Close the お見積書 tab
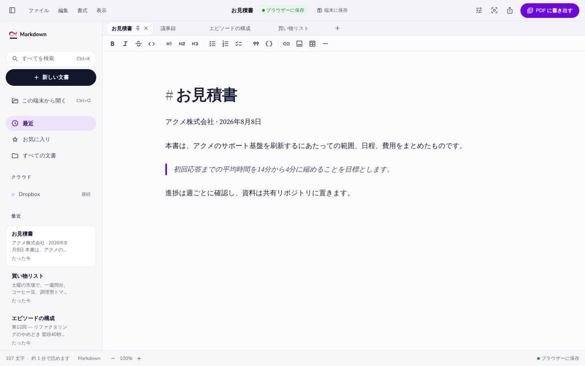 click(x=146, y=28)
